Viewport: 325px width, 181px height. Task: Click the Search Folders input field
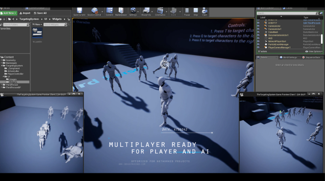(16, 25)
